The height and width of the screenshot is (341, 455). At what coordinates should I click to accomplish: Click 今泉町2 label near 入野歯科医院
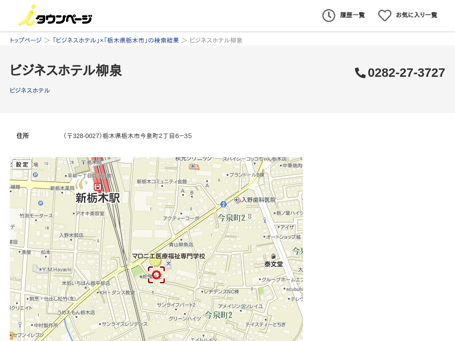point(231,218)
